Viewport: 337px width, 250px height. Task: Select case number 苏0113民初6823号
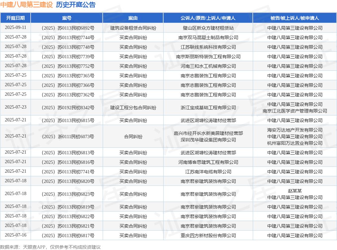[68, 194]
